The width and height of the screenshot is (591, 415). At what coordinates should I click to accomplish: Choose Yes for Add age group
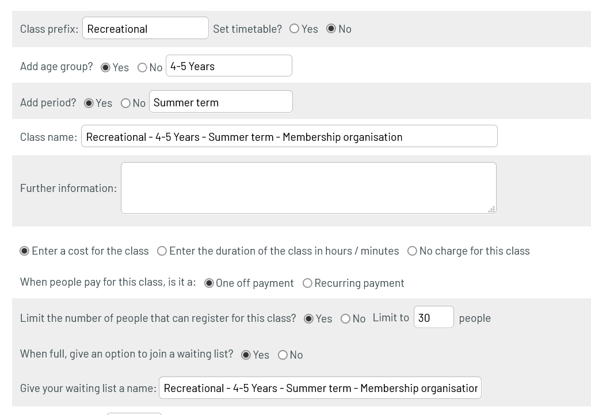tap(105, 67)
